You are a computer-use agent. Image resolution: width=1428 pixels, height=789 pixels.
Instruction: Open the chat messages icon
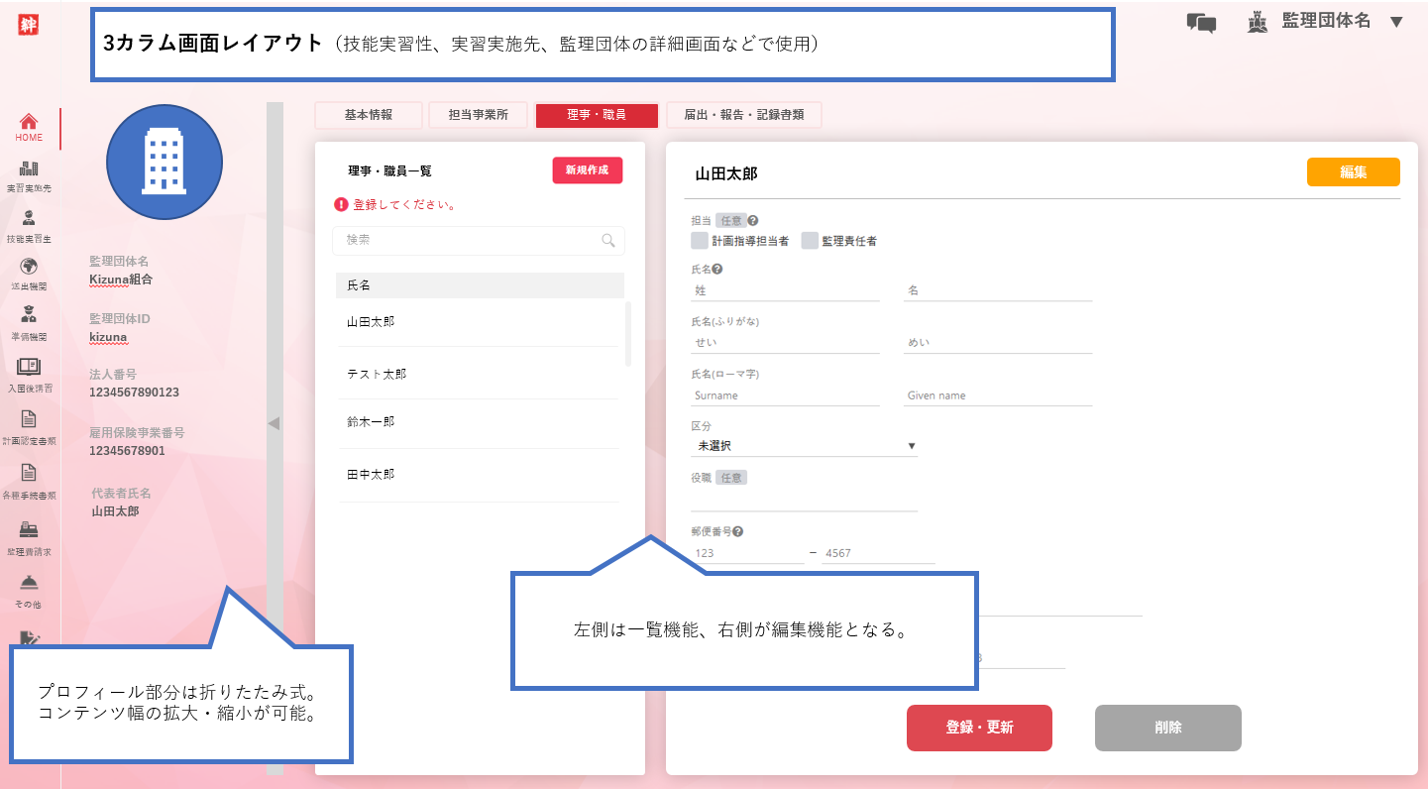[x=1201, y=23]
